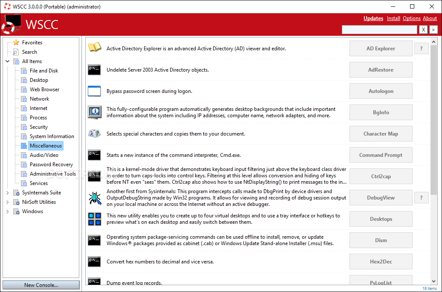This screenshot has height=292, width=442.
Task: Click the Desktop category page icon
Action: 24,80
